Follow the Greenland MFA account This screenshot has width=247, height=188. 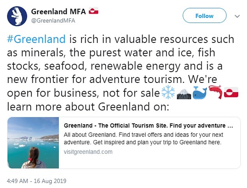click(205, 16)
